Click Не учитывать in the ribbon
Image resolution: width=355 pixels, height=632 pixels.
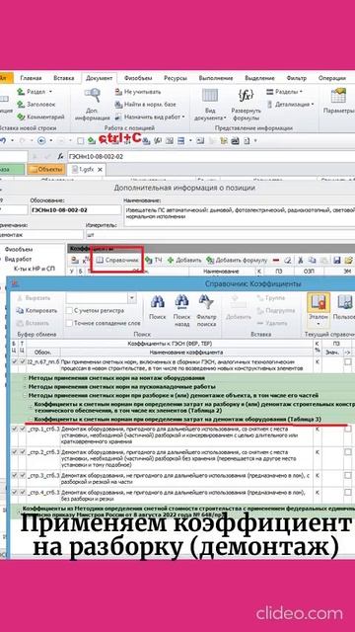pyautogui.click(x=138, y=92)
